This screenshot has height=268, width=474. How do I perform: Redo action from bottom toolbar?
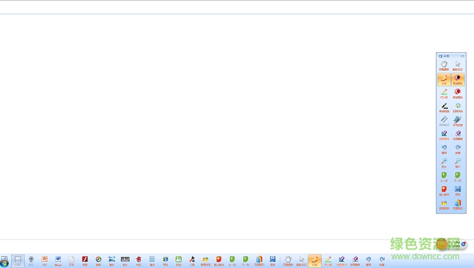tap(382, 261)
